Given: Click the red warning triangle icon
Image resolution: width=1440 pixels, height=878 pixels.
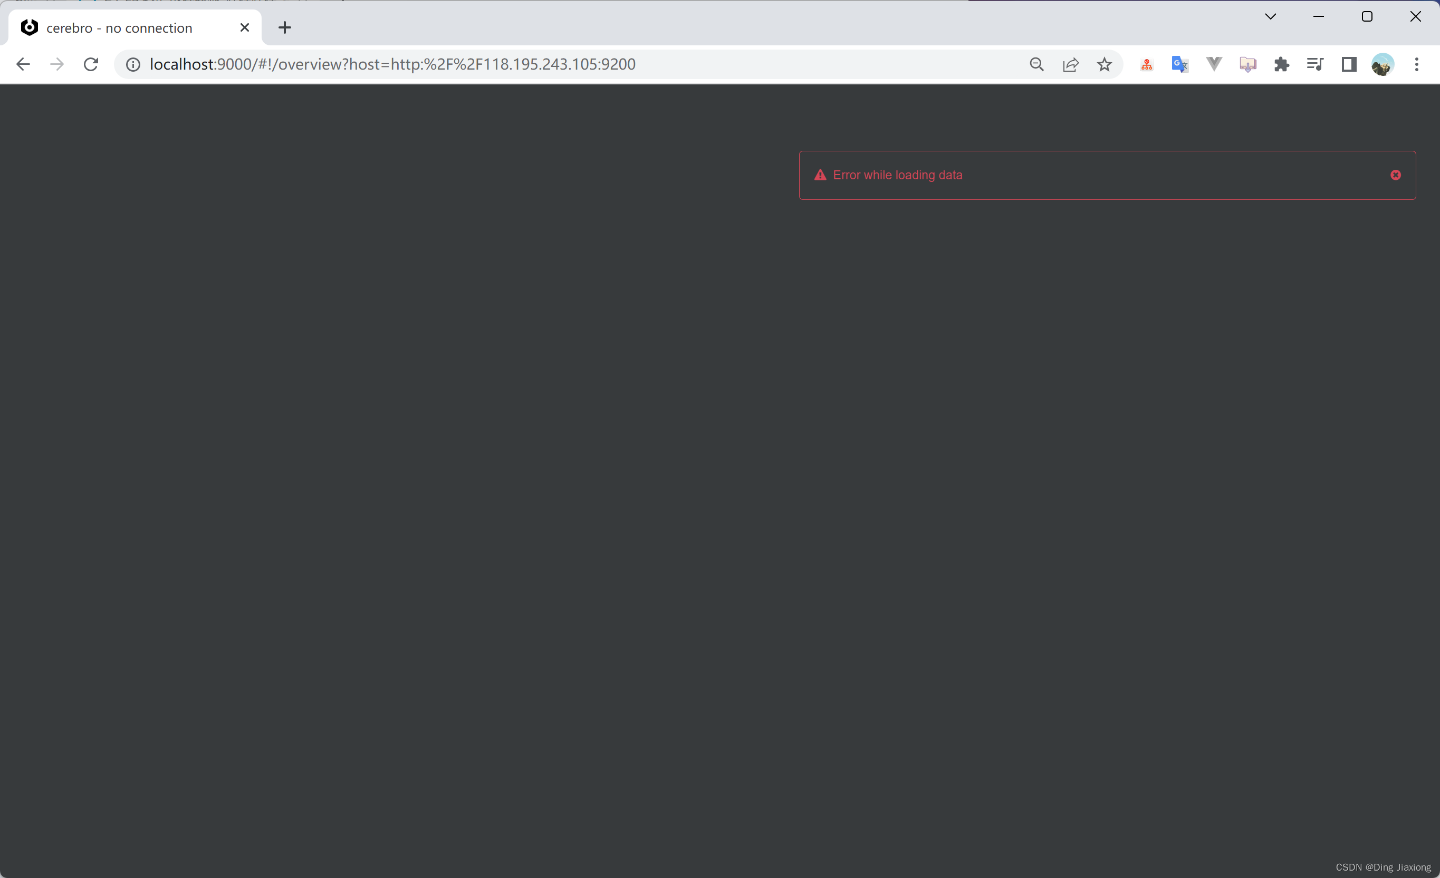Looking at the screenshot, I should (820, 175).
